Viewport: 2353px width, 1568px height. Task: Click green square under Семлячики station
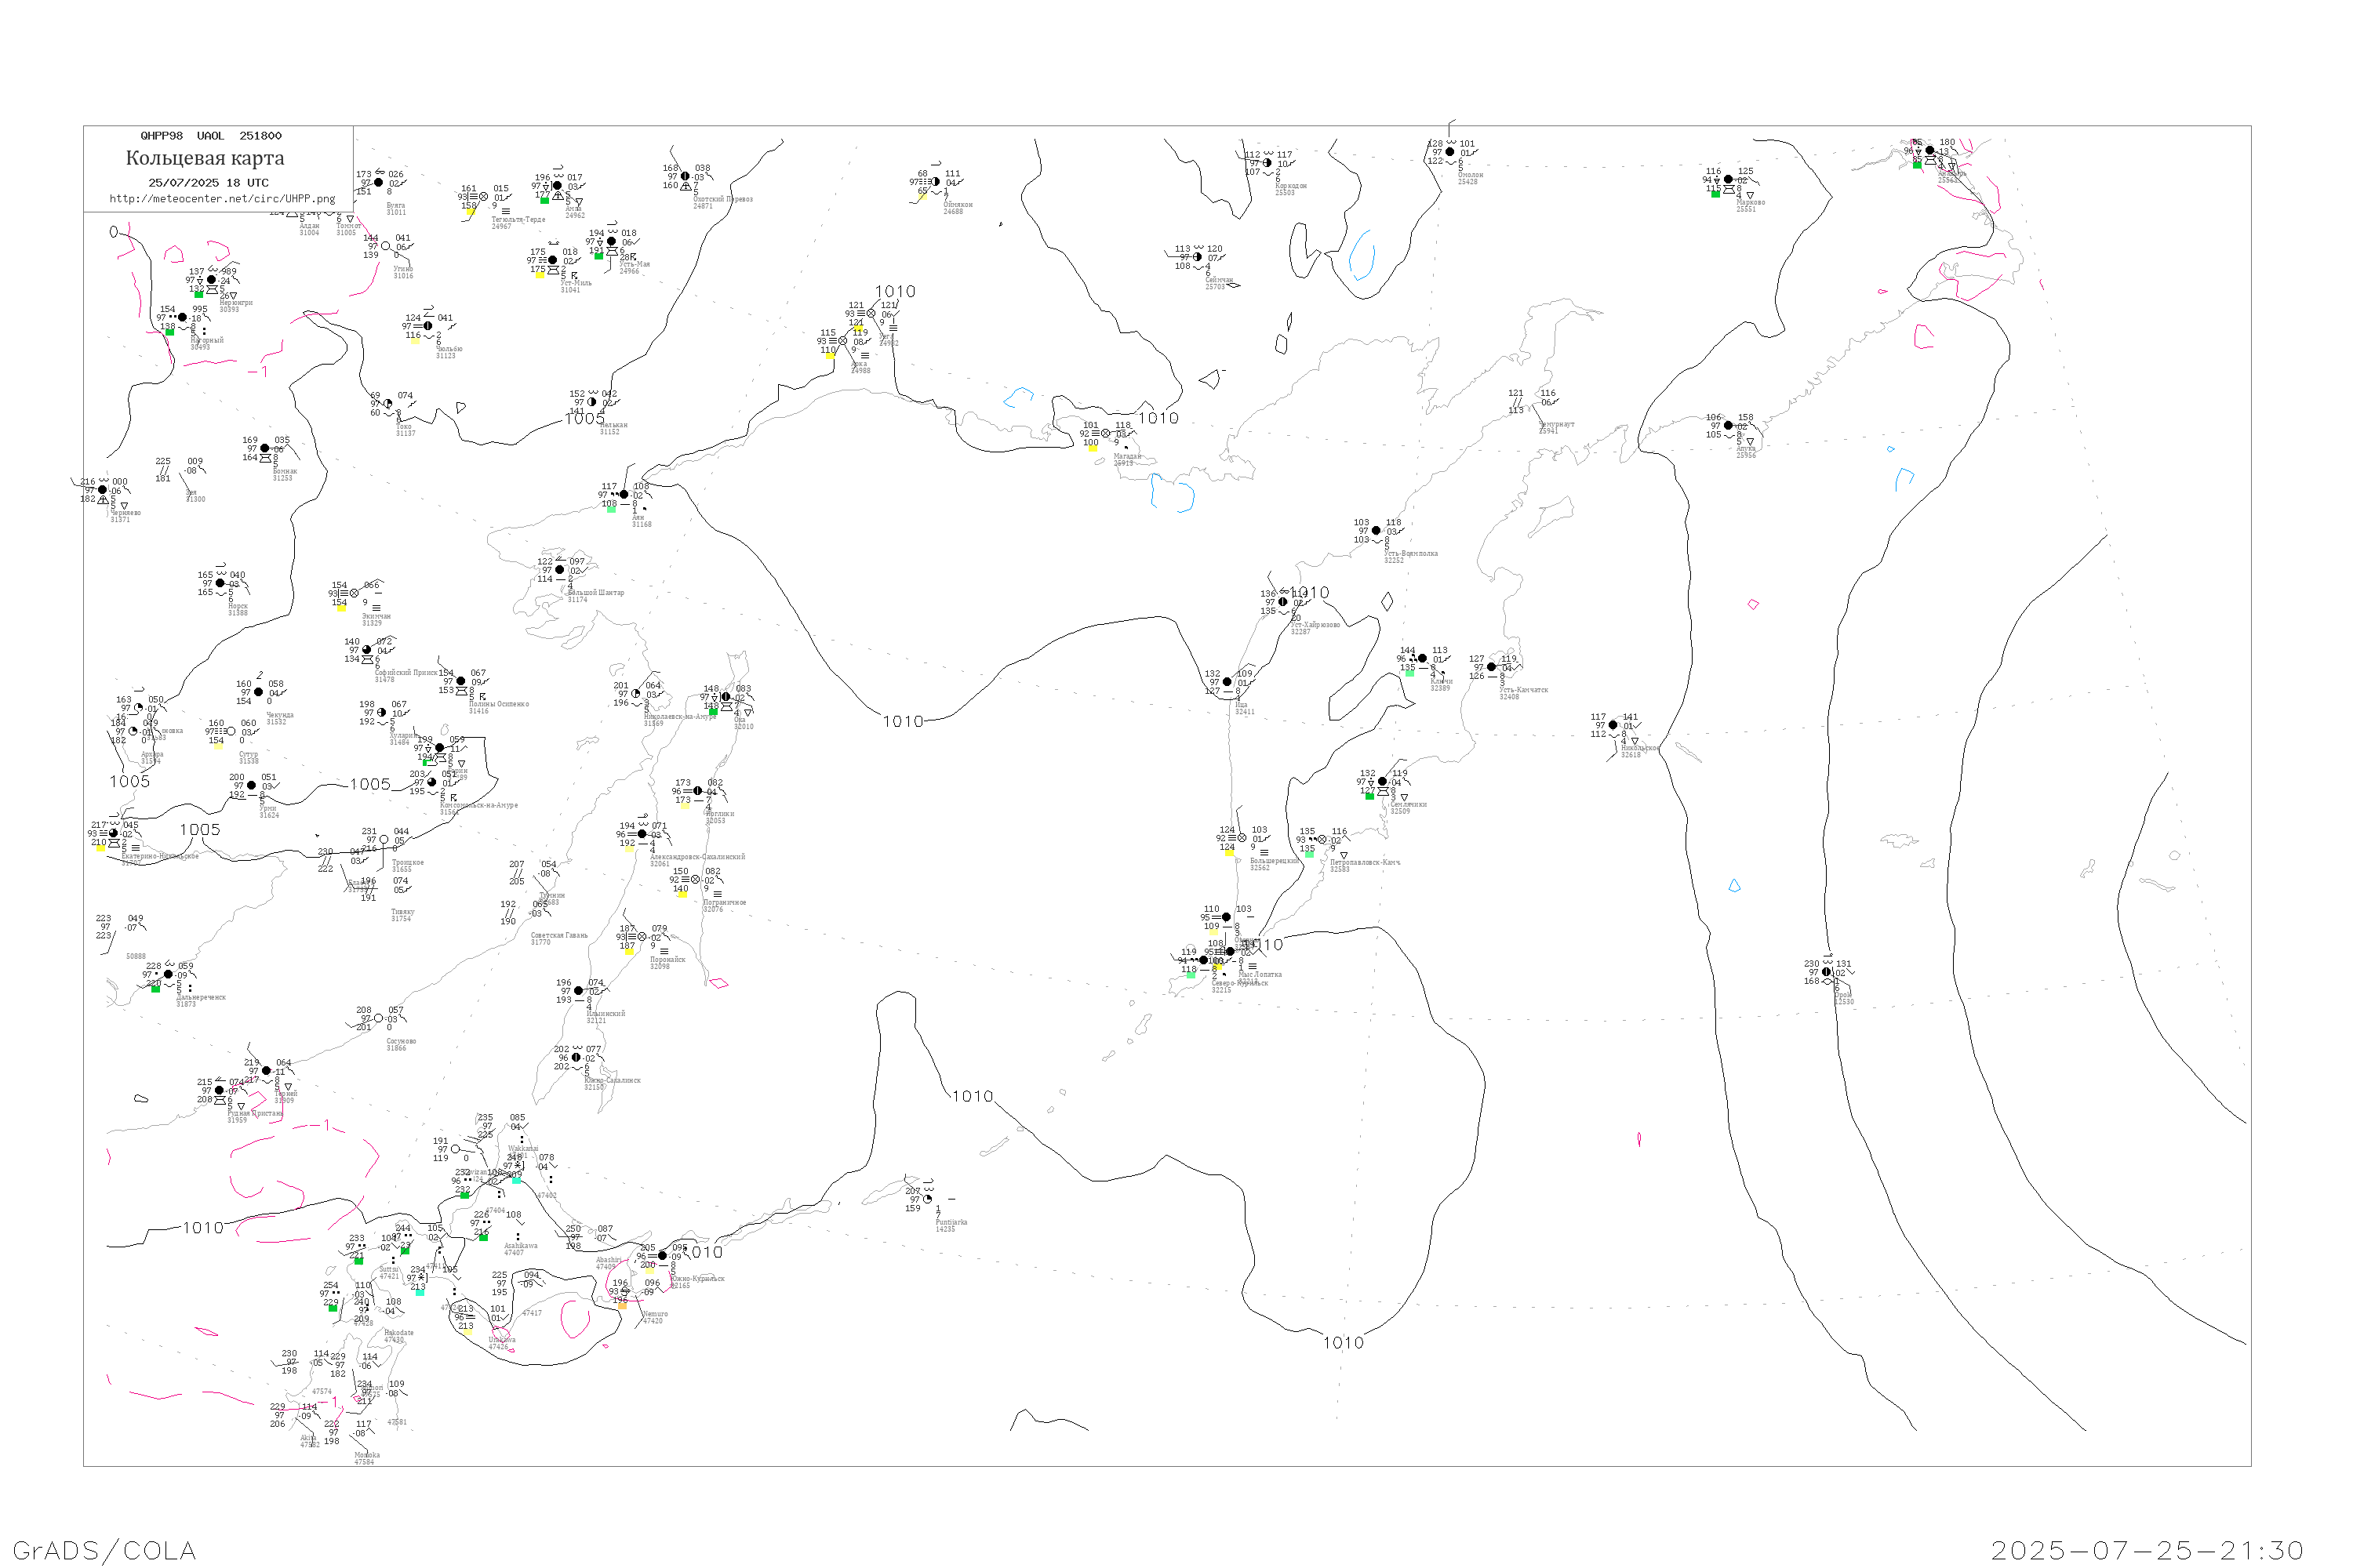(x=1369, y=796)
